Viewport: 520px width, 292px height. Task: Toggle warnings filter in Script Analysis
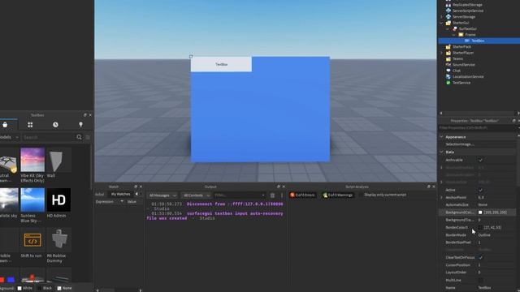[338, 195]
